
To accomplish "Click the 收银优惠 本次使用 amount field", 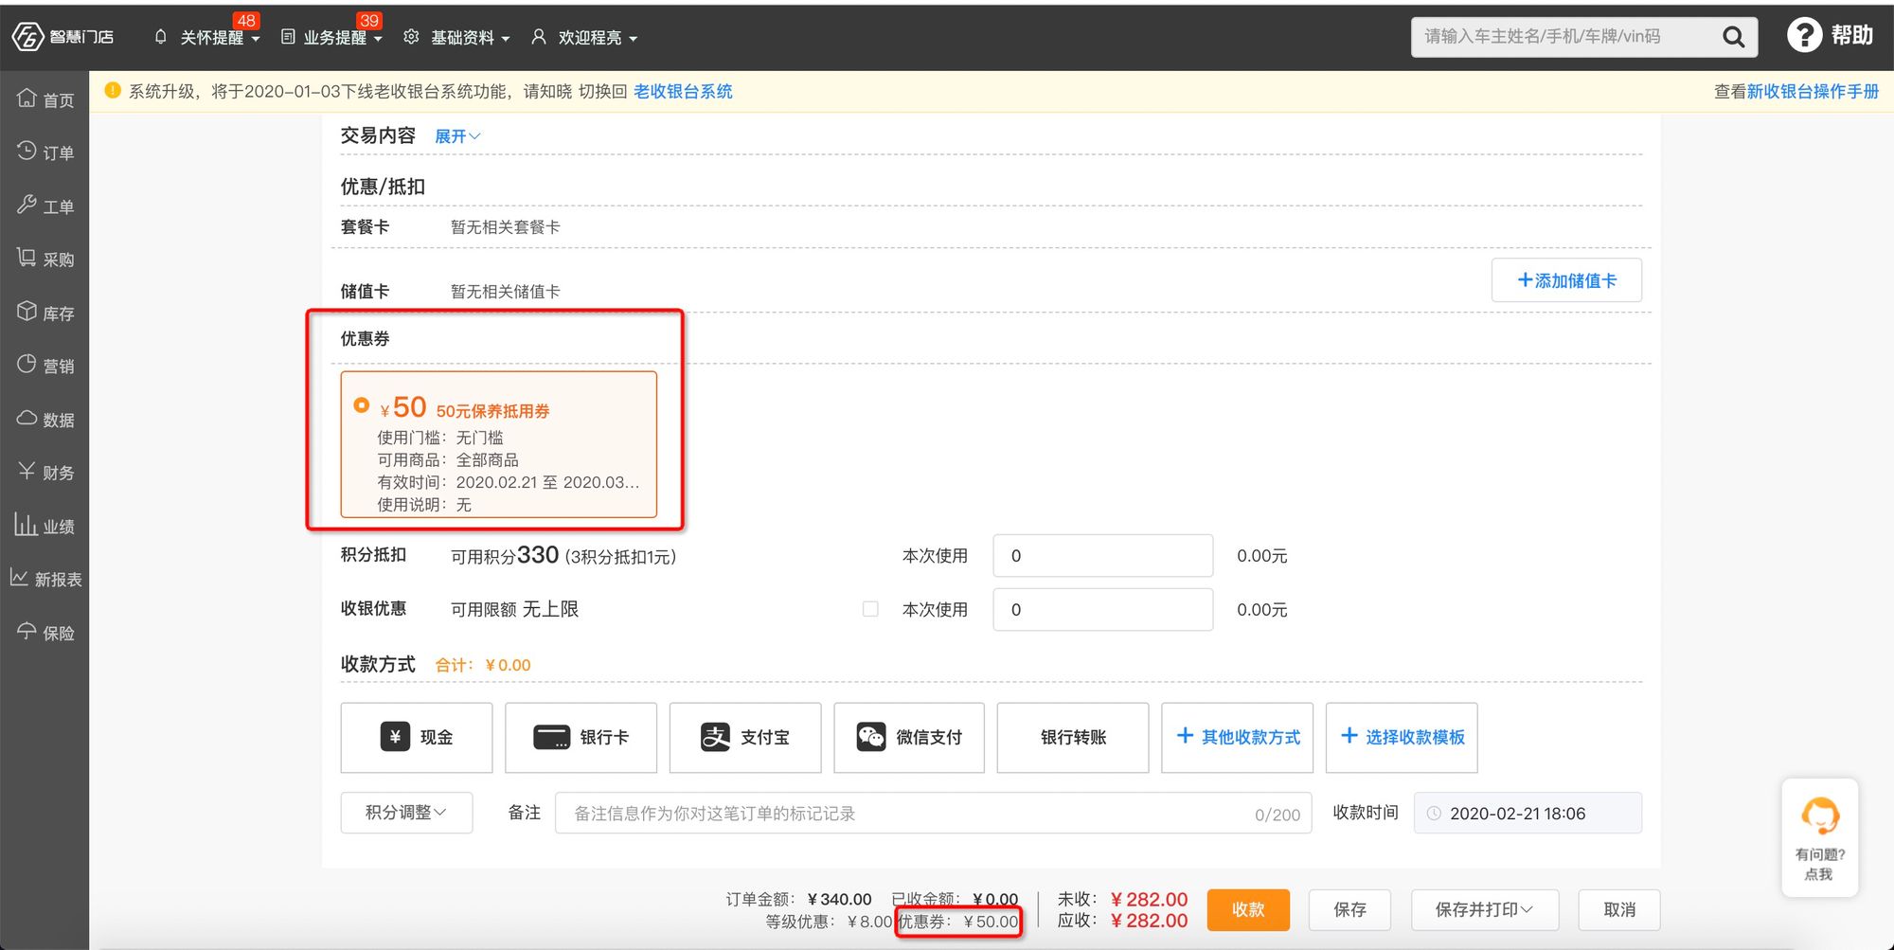I will click(x=1102, y=609).
